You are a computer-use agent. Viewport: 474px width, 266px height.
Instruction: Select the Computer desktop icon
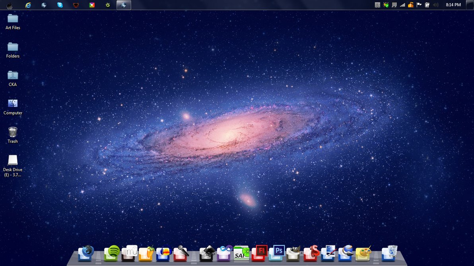pyautogui.click(x=13, y=106)
